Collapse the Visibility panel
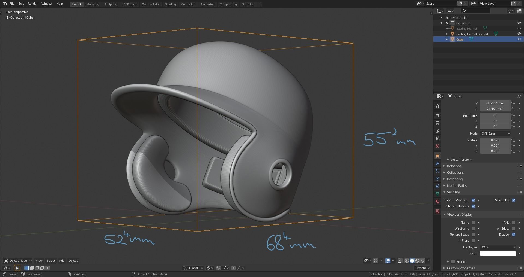This screenshot has height=277, width=524. [x=453, y=192]
